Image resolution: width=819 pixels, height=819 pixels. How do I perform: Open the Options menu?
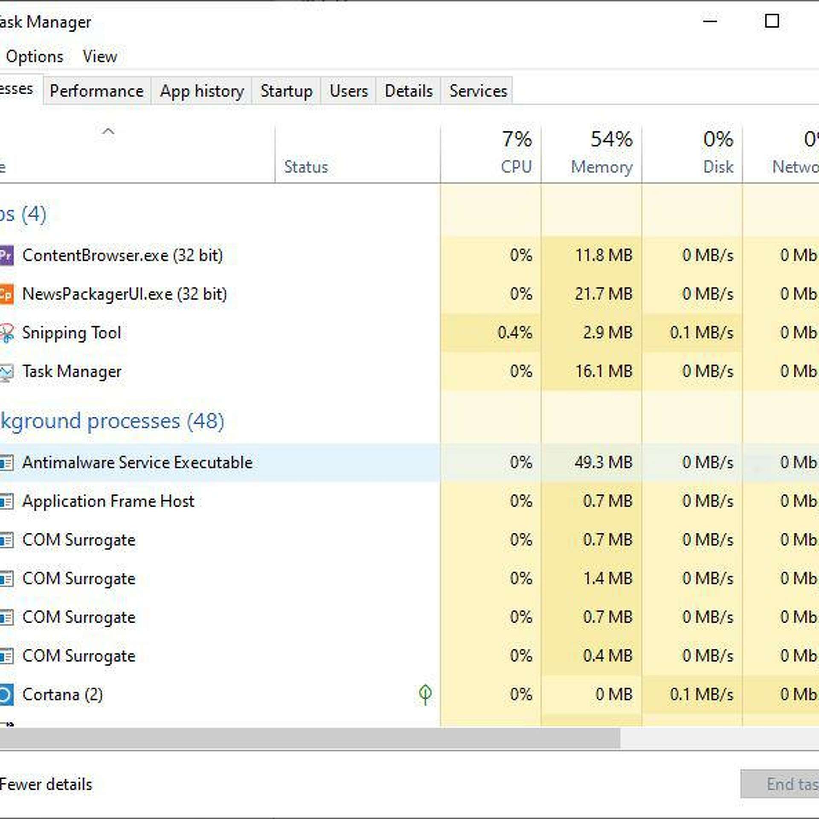pos(35,57)
